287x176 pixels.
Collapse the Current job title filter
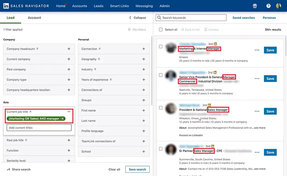click(x=69, y=112)
